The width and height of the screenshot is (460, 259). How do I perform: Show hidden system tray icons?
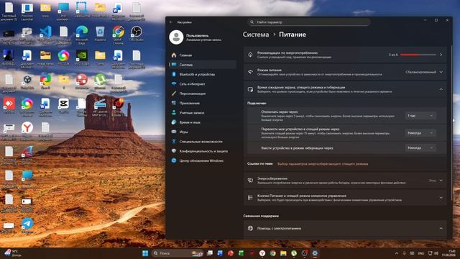[397, 253]
